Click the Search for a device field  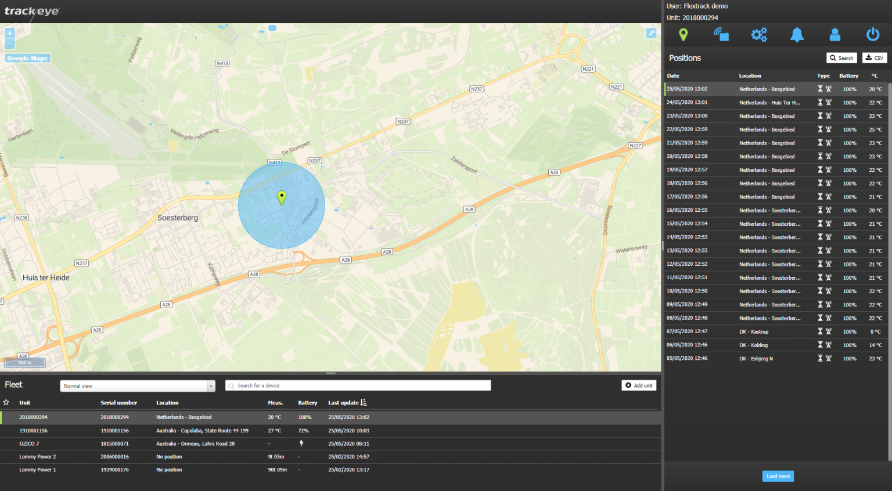358,385
